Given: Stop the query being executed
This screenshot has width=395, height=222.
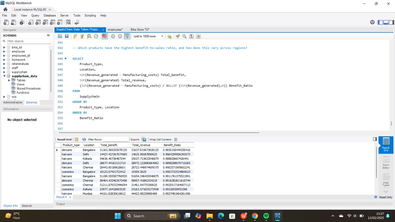Looking at the screenshot, I should coord(96,36).
